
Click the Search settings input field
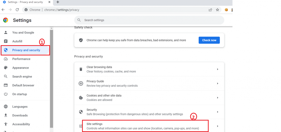point(151,20)
